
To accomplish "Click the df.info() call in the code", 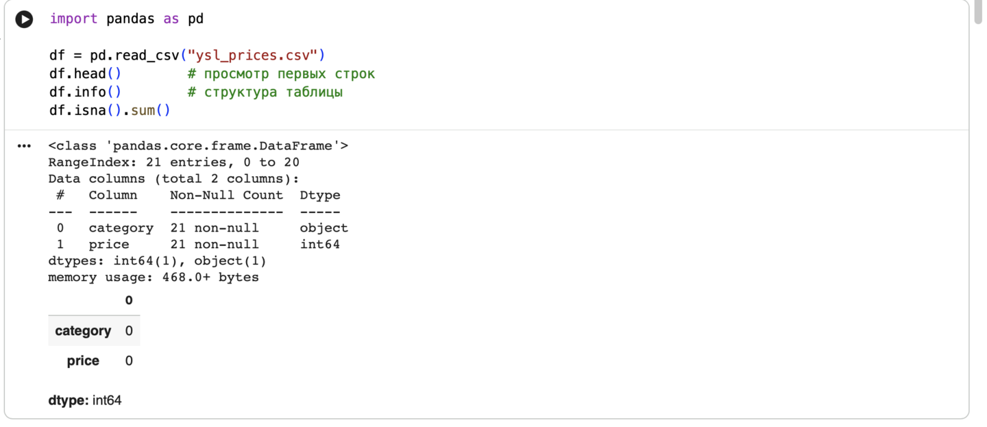I will click(x=85, y=92).
